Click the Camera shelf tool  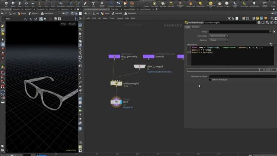(x=147, y=4)
